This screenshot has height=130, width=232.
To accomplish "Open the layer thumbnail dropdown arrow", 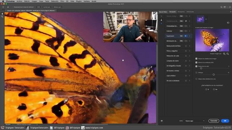I will point(206,19).
